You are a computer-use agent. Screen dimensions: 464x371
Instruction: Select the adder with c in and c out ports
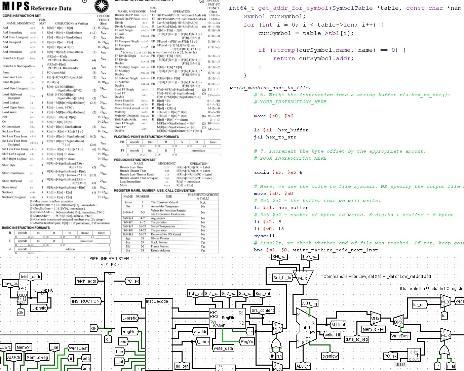point(414,355)
